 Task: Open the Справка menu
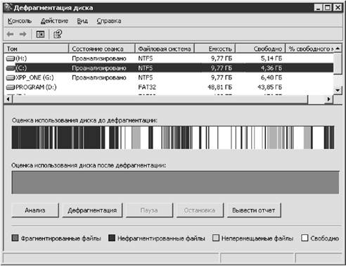tap(109, 21)
